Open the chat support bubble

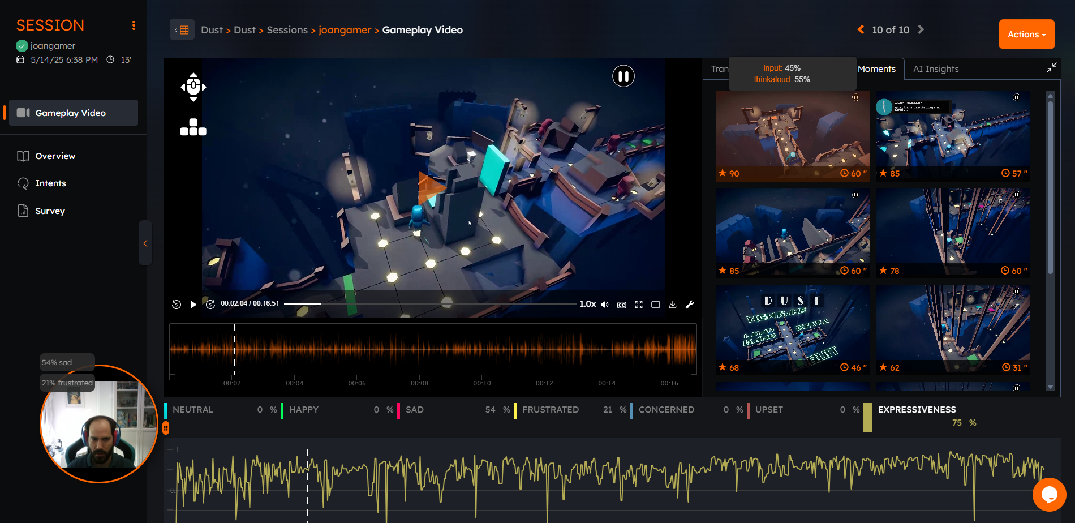point(1049,495)
